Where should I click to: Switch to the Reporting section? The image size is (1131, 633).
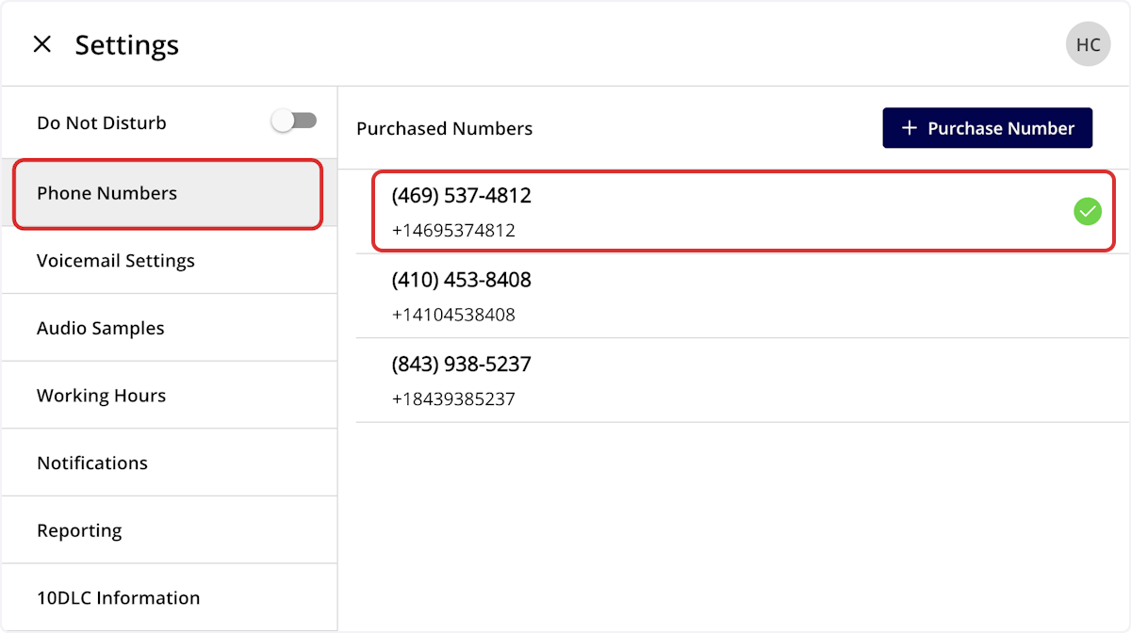(169, 530)
